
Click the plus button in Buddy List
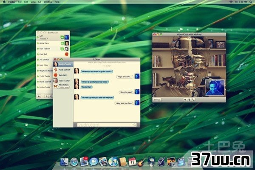[39, 96]
